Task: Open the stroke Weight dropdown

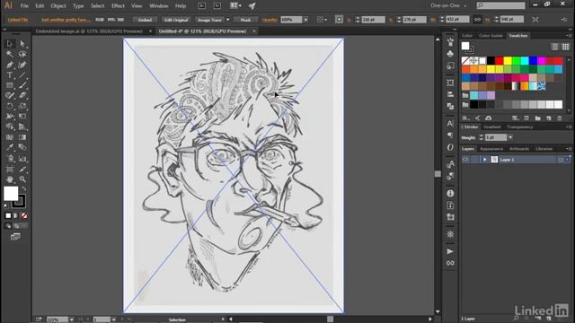Action: [x=510, y=137]
